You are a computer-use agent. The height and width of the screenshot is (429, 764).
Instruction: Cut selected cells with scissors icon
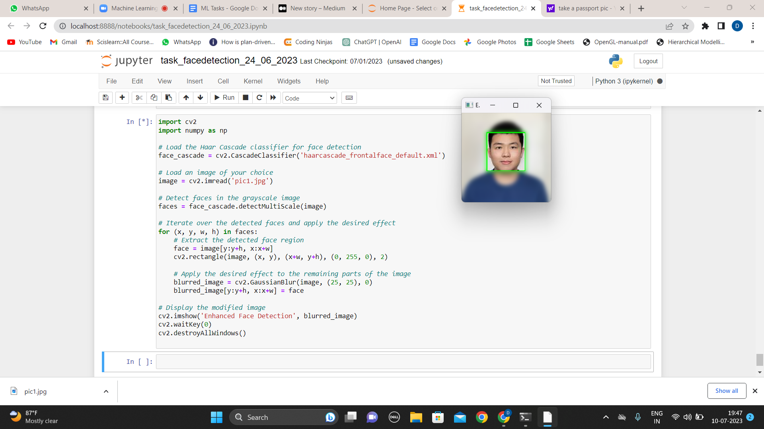(139, 98)
